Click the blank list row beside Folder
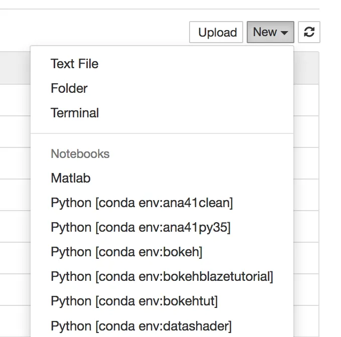Image resolution: width=341 pixels, height=337 pixels. 15,100
